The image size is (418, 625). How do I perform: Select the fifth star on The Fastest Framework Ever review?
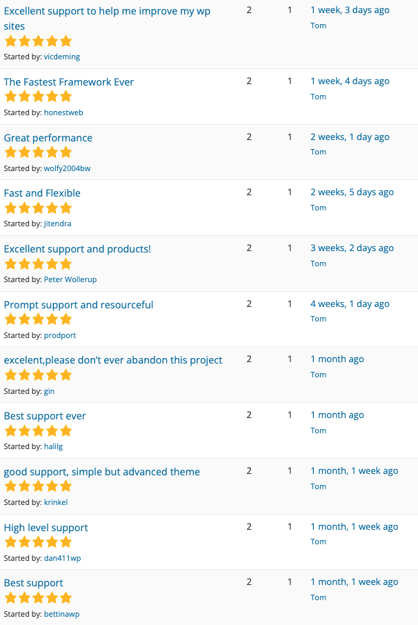[66, 96]
